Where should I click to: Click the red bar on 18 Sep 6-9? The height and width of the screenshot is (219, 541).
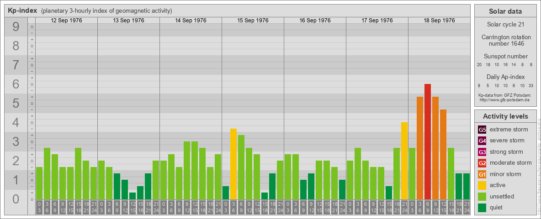(x=428, y=141)
